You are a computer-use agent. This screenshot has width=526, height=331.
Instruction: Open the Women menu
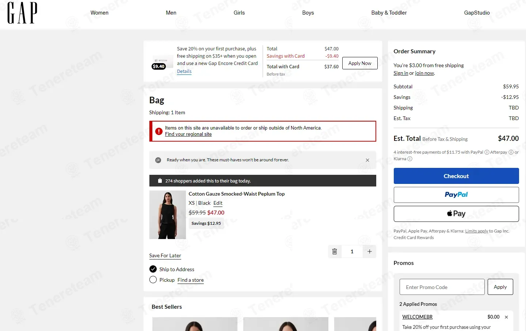(x=99, y=13)
